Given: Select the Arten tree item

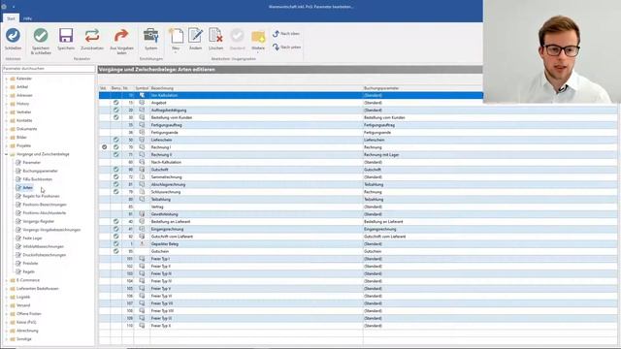Looking at the screenshot, I should click(28, 187).
